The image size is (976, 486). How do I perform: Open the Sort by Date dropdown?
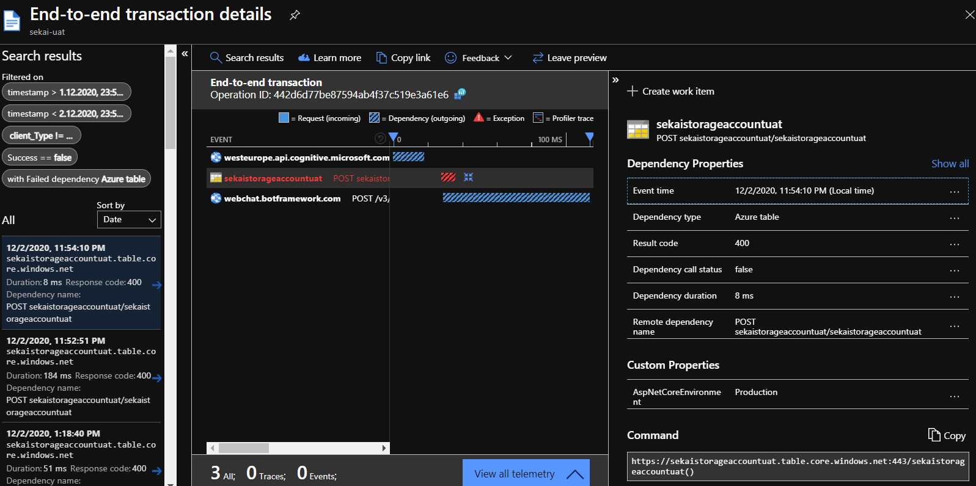129,220
